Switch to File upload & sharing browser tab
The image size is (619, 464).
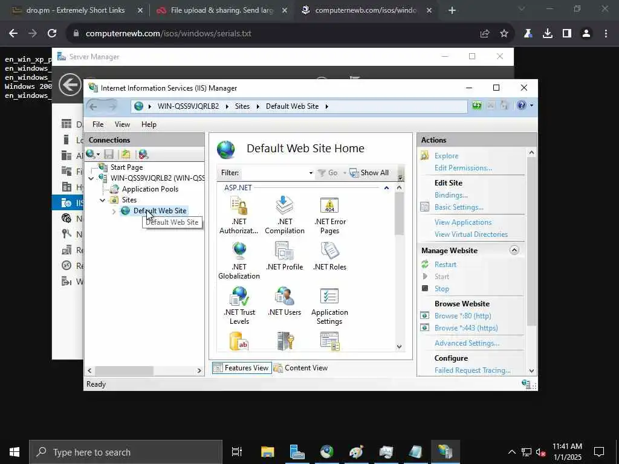(222, 10)
